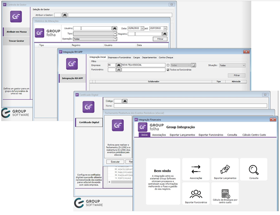Click Integração RH APP title bar icon
280x215 pixels.
pos(60,52)
